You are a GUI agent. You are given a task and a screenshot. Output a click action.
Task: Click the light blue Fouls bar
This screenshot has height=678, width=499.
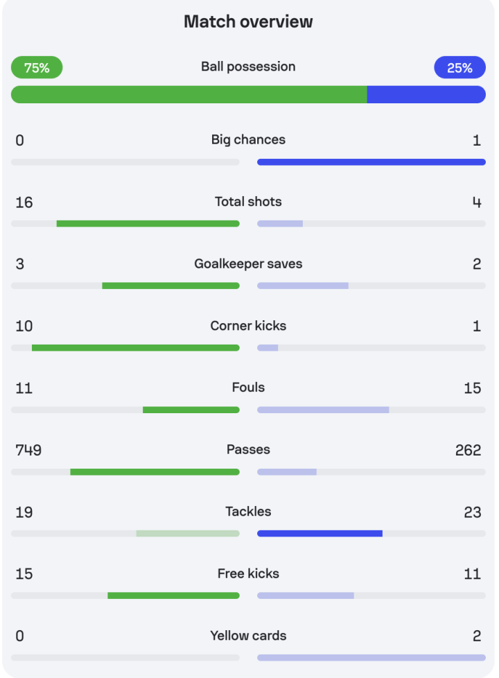tap(323, 410)
